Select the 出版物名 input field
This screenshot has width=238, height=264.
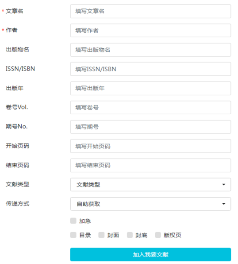(x=150, y=50)
